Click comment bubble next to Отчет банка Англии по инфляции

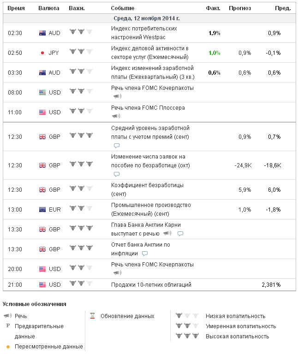coord(145,254)
